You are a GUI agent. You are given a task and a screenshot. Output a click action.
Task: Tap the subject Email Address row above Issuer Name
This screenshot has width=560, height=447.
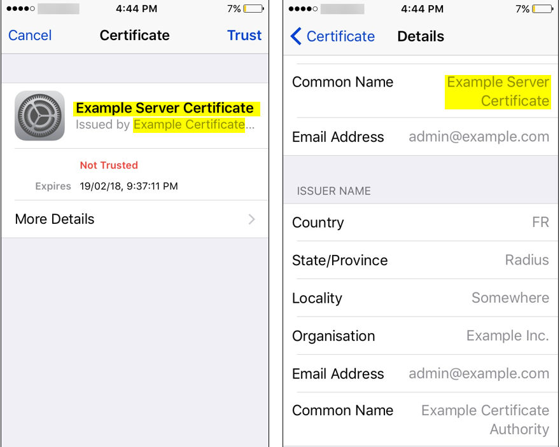coord(421,137)
